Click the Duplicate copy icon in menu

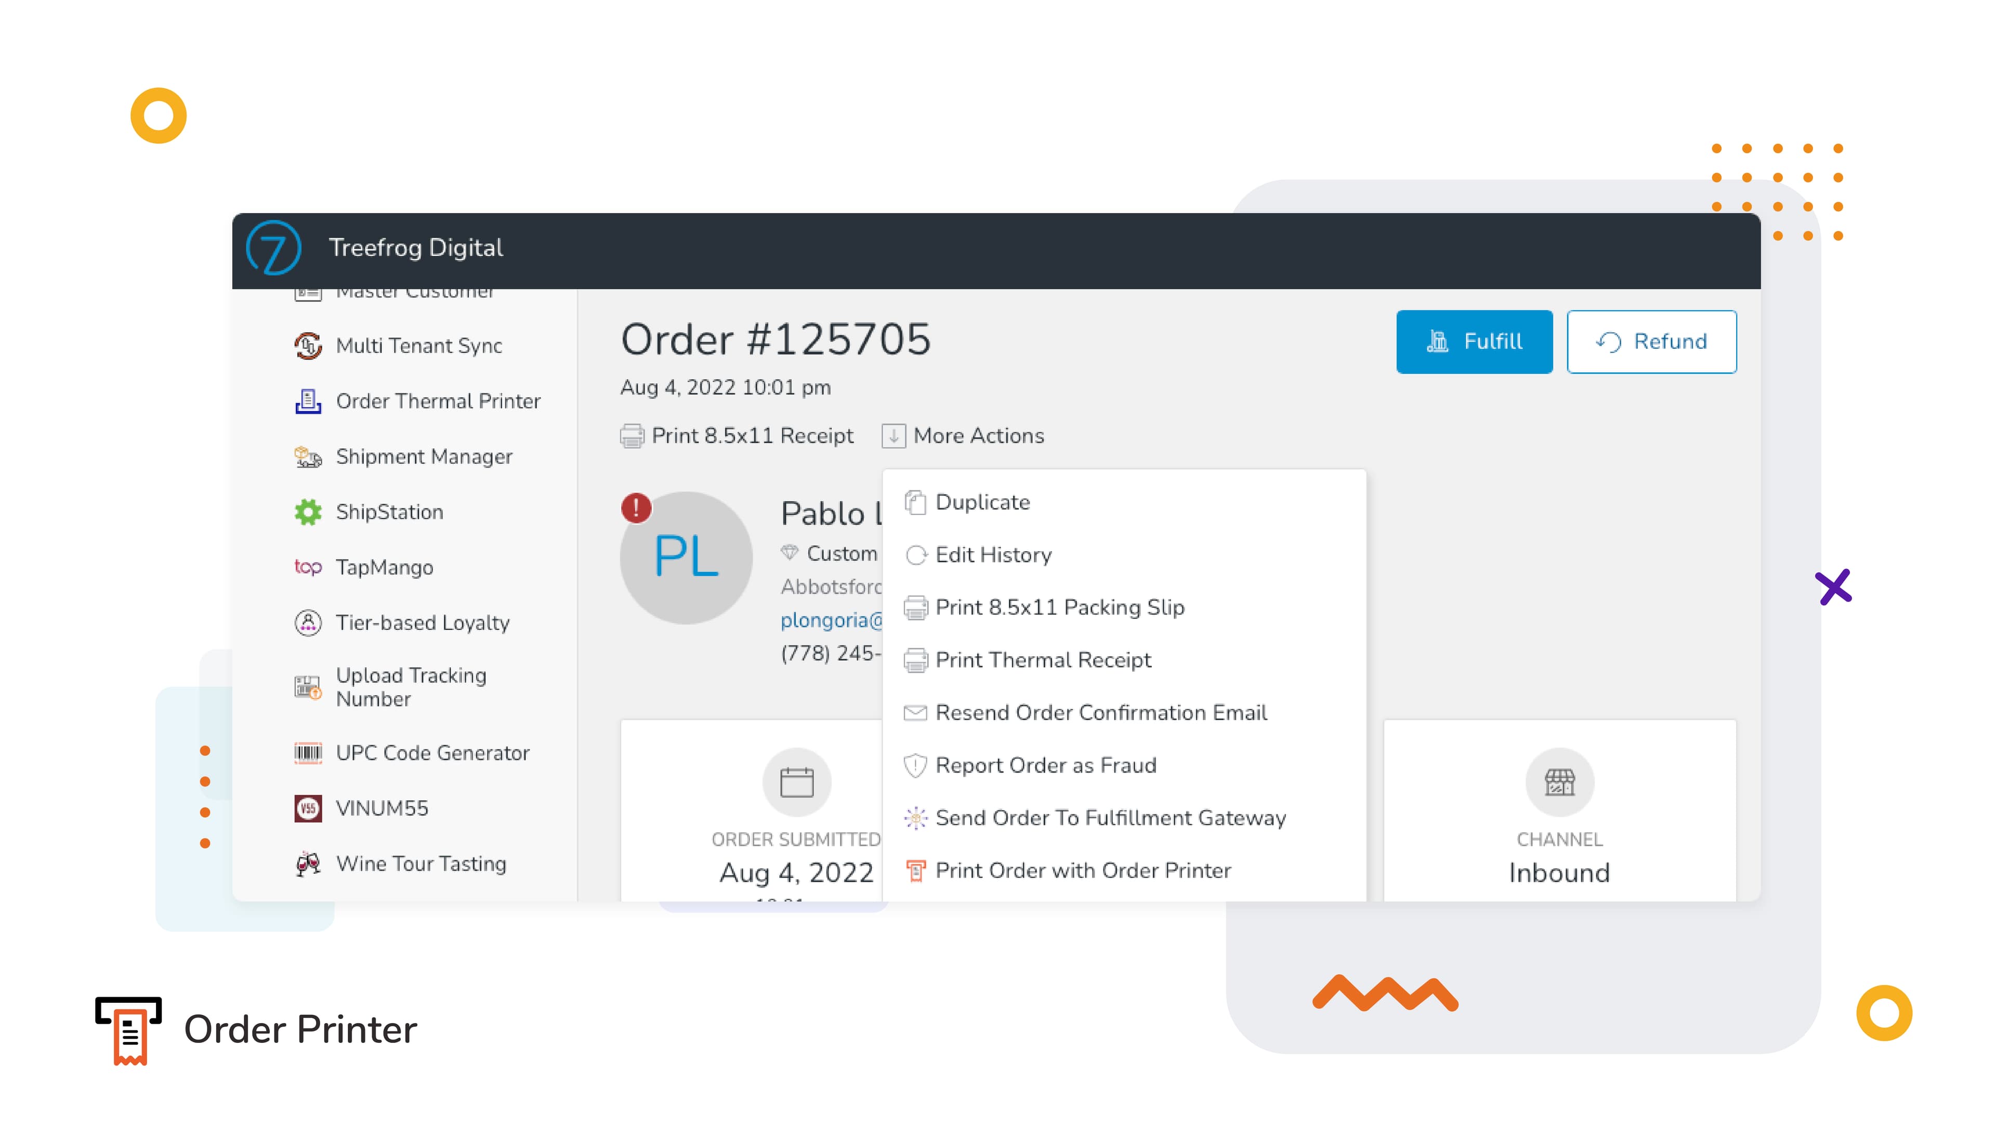pos(915,502)
